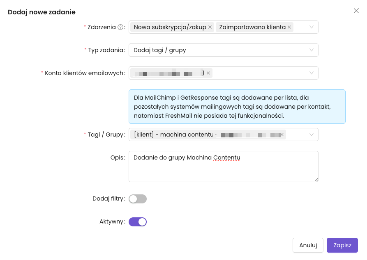Disable the "Aktywny" switch
The width and height of the screenshot is (367, 260).
pos(138,222)
